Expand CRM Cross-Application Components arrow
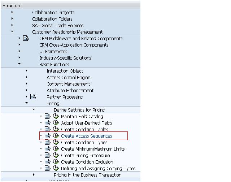 19,45
